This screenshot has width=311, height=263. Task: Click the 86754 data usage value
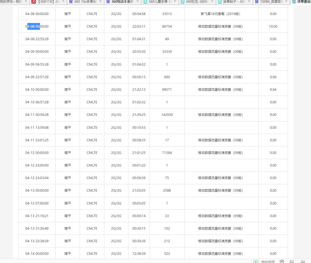(x=167, y=26)
